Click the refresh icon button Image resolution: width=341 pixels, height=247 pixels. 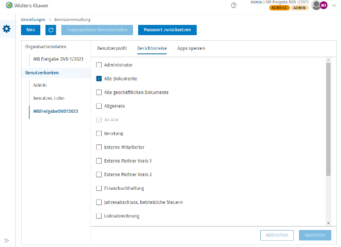point(51,30)
